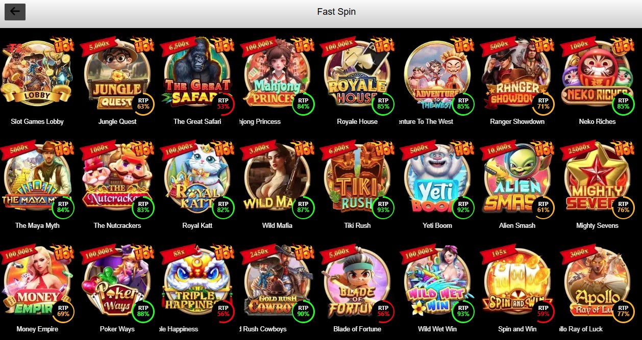642x340 pixels.
Task: Open The Great Safari gorilla icon
Action: point(197,74)
